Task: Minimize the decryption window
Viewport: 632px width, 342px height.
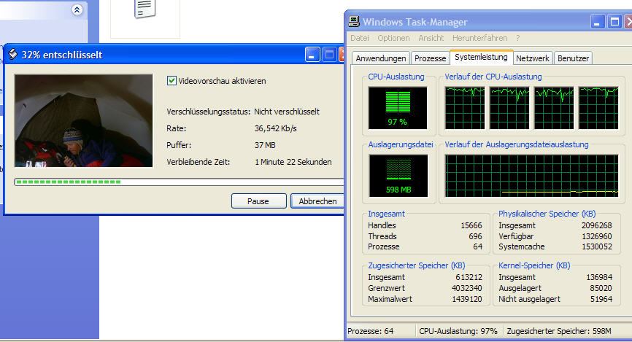Action: click(x=312, y=55)
